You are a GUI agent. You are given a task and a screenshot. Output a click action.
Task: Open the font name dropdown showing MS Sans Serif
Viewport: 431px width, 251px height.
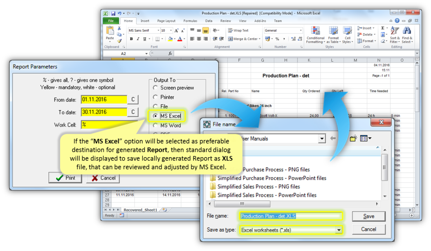click(x=158, y=31)
